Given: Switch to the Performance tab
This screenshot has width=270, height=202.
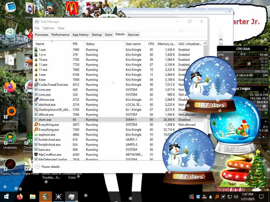Looking at the screenshot, I should coord(60,35).
